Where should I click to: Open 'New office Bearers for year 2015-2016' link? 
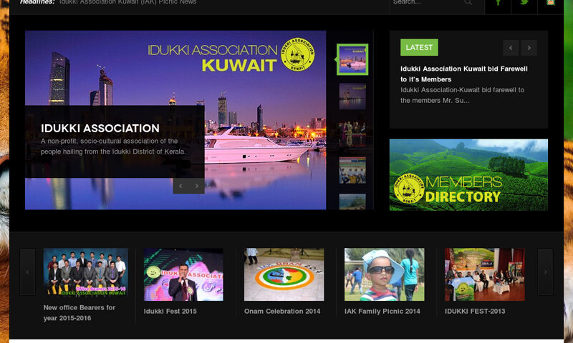click(x=80, y=313)
